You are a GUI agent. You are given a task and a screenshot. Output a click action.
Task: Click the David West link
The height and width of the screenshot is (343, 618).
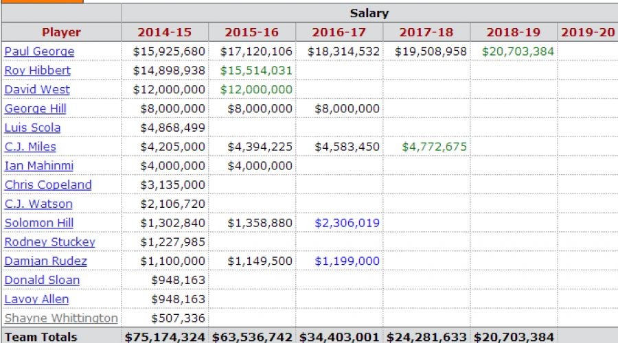37,90
